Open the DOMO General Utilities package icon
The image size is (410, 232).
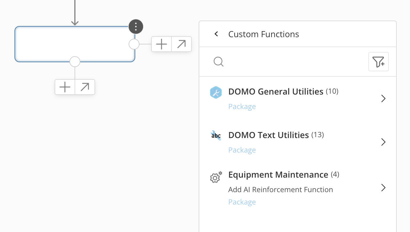point(216,92)
